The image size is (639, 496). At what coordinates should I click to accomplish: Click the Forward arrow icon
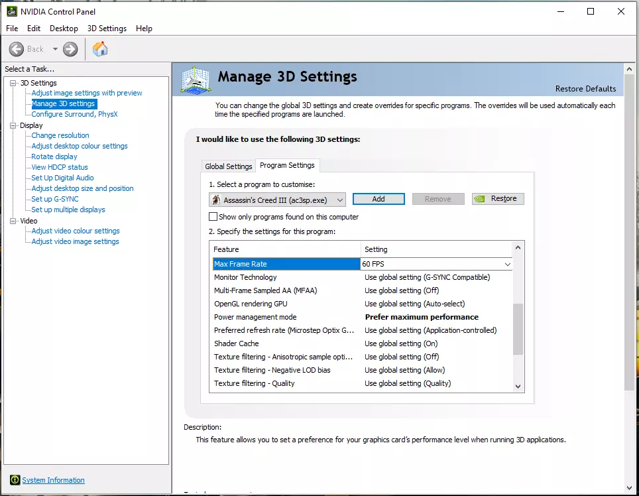tap(70, 49)
